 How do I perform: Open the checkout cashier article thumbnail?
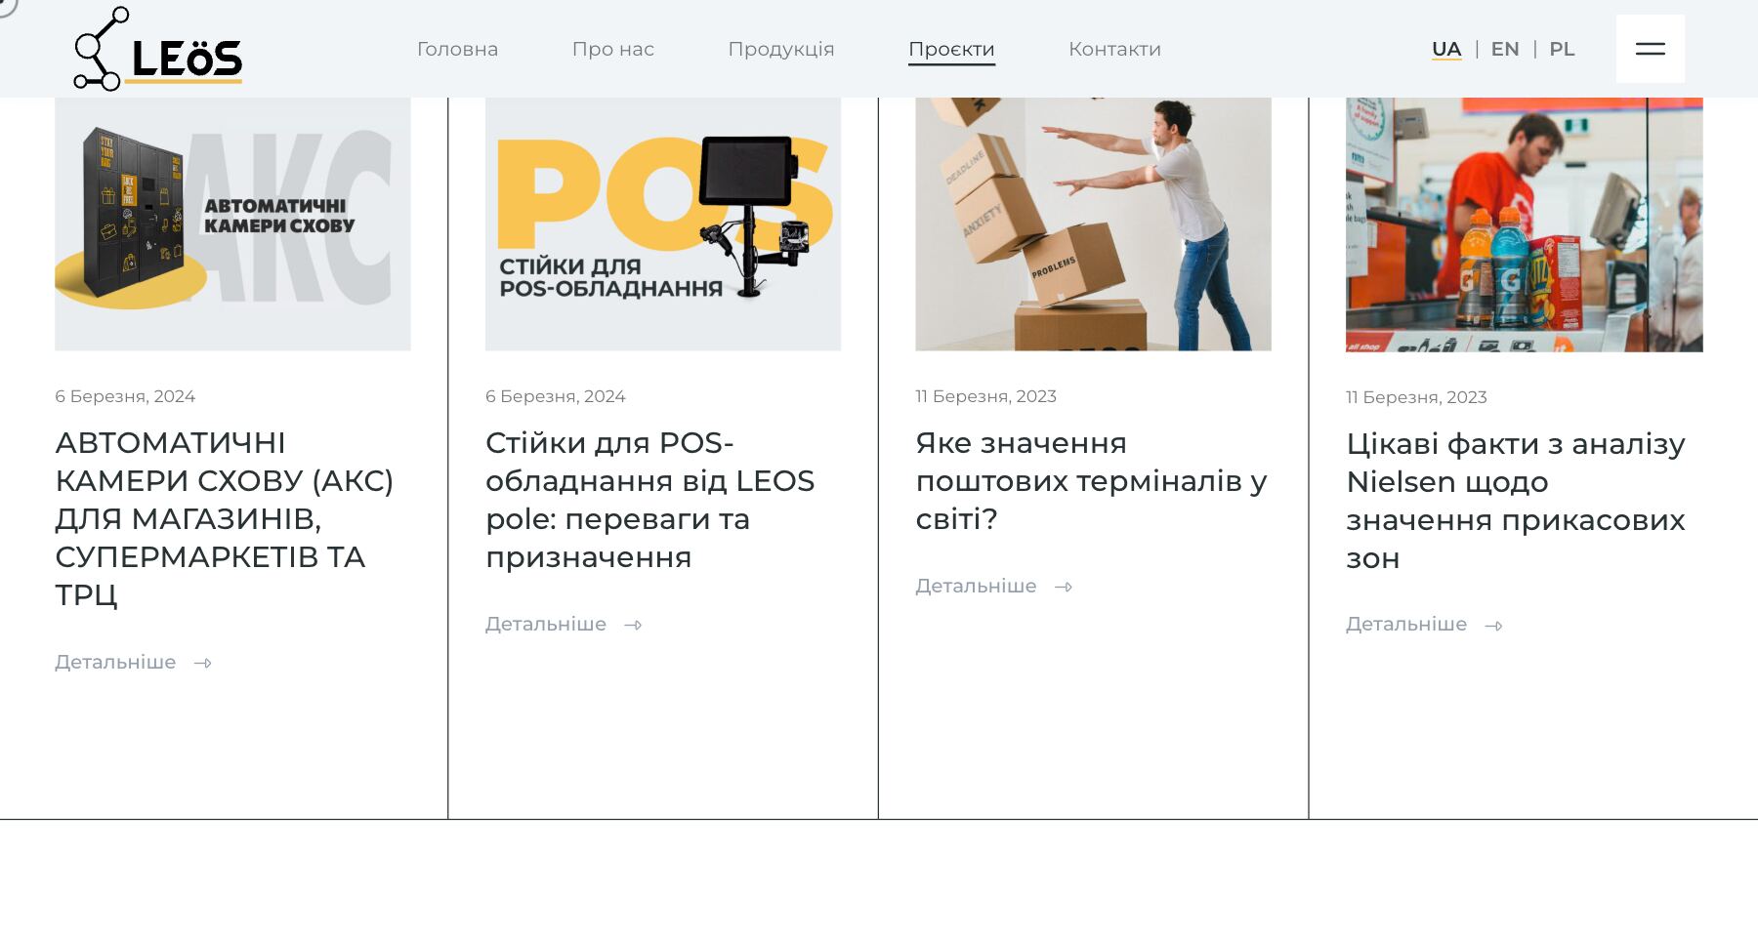coord(1524,224)
